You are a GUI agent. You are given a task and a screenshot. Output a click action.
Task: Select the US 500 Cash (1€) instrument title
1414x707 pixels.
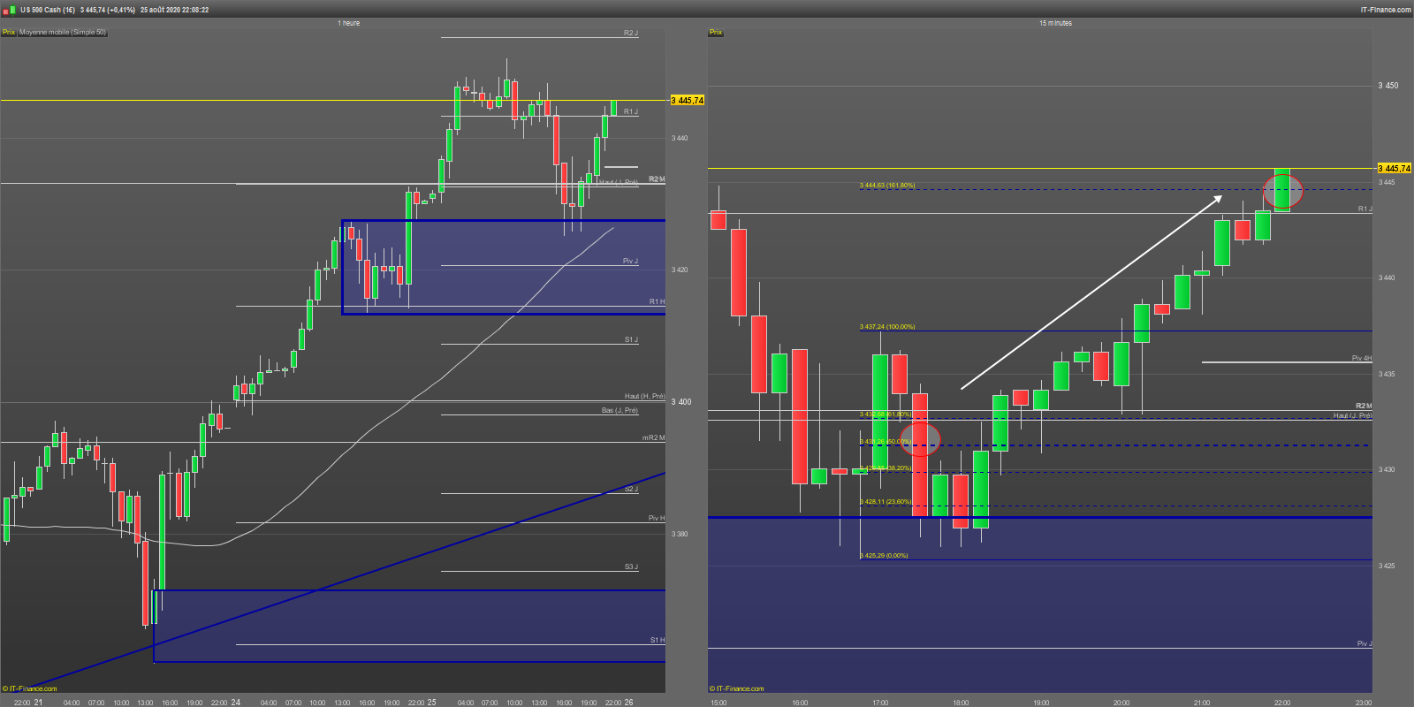pyautogui.click(x=48, y=10)
